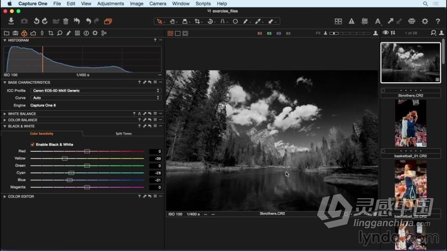Open Histogram panel options menu
447x251 pixels.
pos(161,40)
